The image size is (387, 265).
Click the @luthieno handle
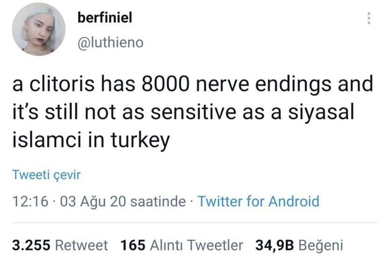point(109,43)
